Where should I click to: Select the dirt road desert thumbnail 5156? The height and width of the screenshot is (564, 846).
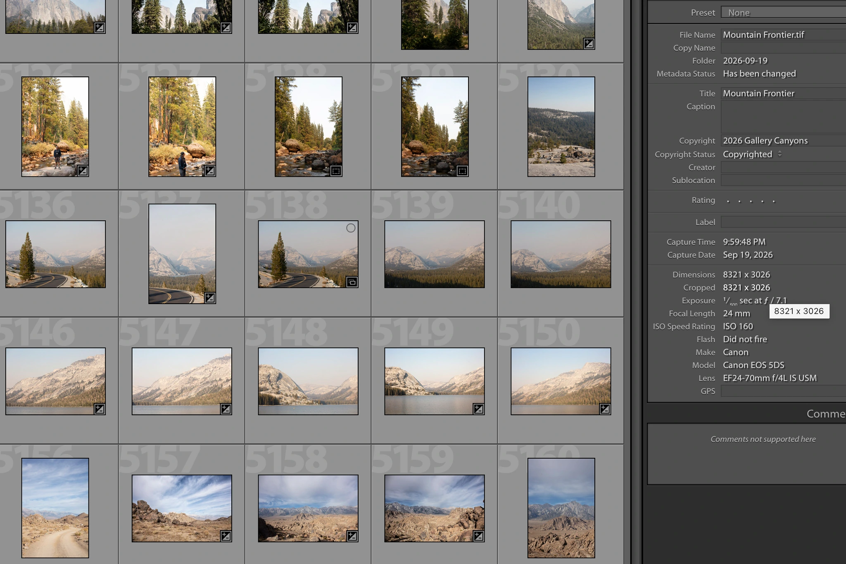pyautogui.click(x=55, y=508)
